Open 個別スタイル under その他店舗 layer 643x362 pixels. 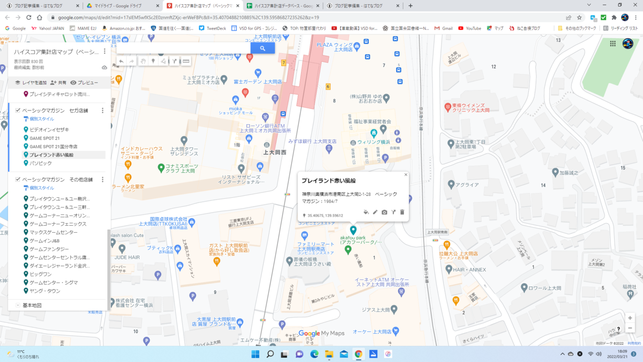click(39, 188)
